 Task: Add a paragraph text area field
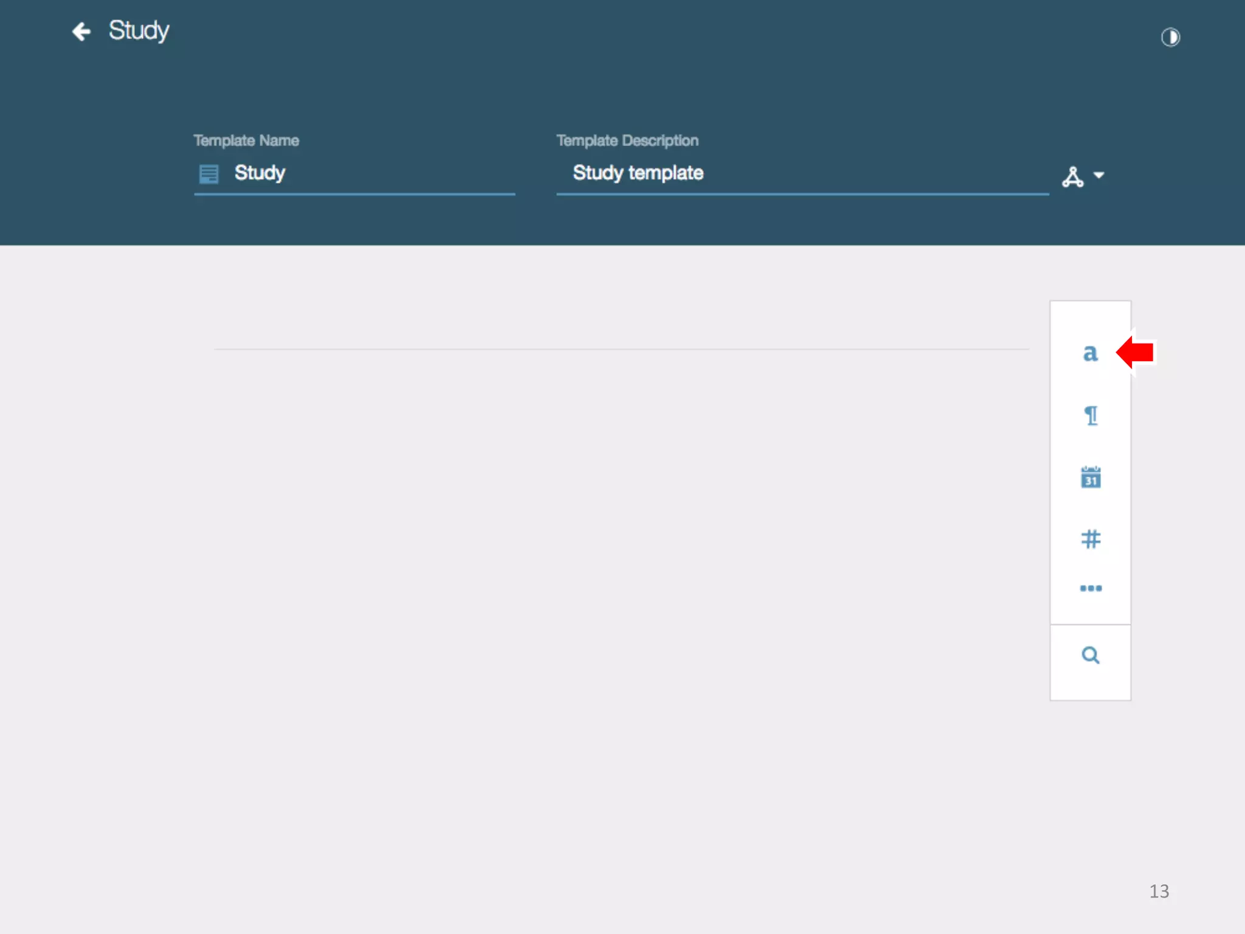[x=1091, y=416]
